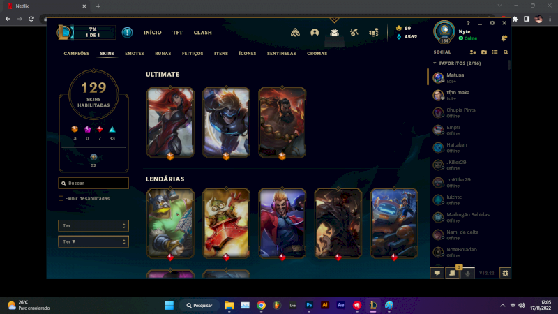
Task: Open the Sentinelas tab
Action: tap(282, 54)
